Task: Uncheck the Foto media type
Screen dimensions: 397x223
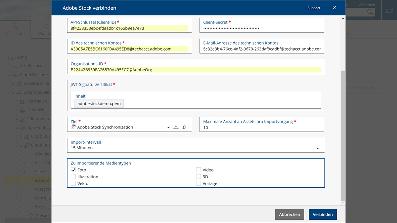Action: 73,170
